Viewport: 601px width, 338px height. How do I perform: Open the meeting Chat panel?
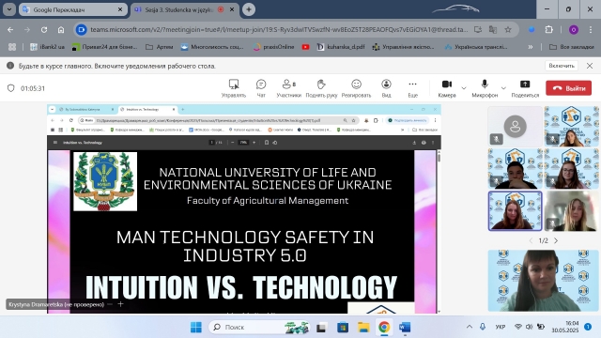click(x=261, y=88)
